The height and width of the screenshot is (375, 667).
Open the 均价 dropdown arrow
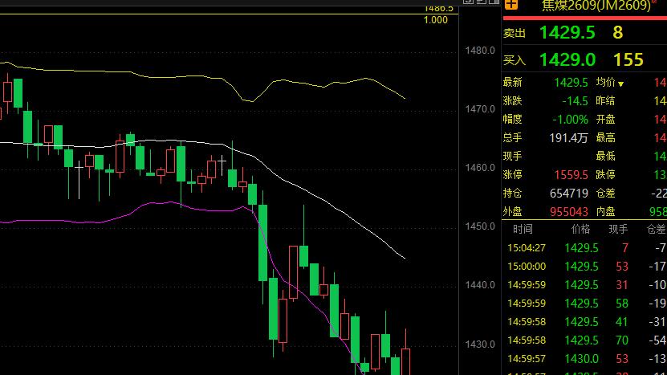(x=620, y=84)
